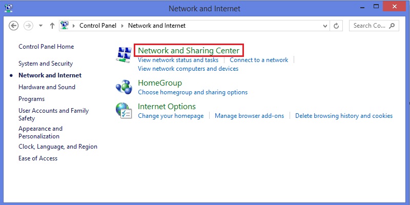Viewport: 410px width, 205px height.
Task: Click the search magnifier icon
Action: [x=392, y=26]
